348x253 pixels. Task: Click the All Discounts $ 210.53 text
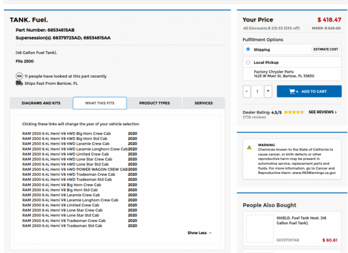click(271, 28)
